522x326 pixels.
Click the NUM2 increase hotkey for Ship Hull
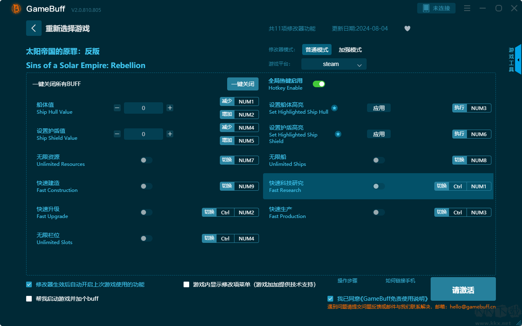click(239, 115)
